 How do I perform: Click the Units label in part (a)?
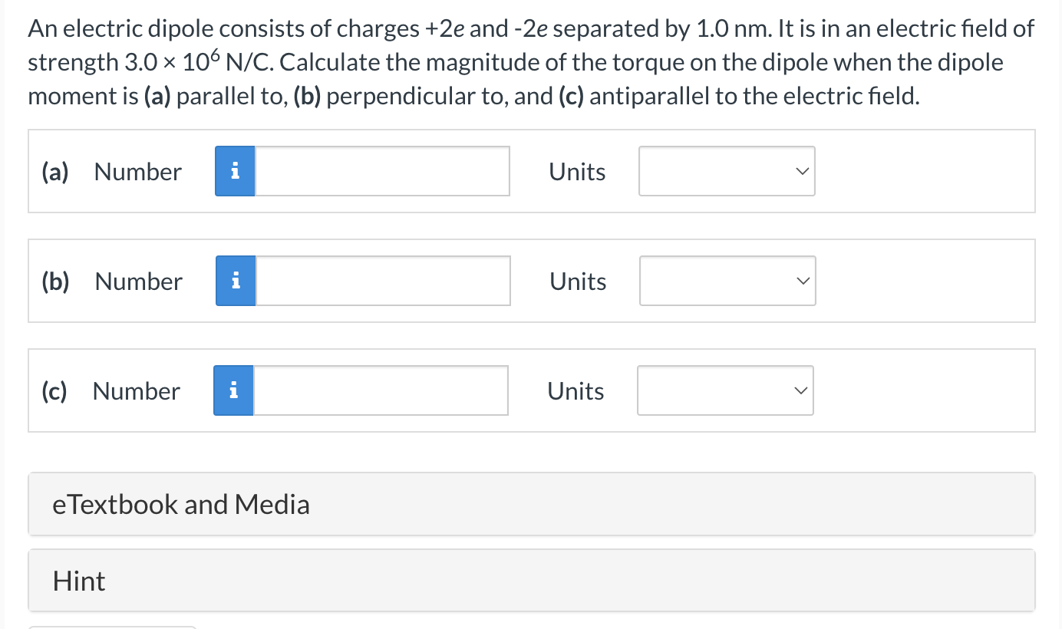[577, 172]
